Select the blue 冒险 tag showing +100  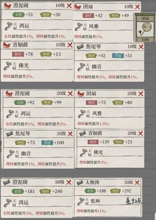[x=47, y=143]
